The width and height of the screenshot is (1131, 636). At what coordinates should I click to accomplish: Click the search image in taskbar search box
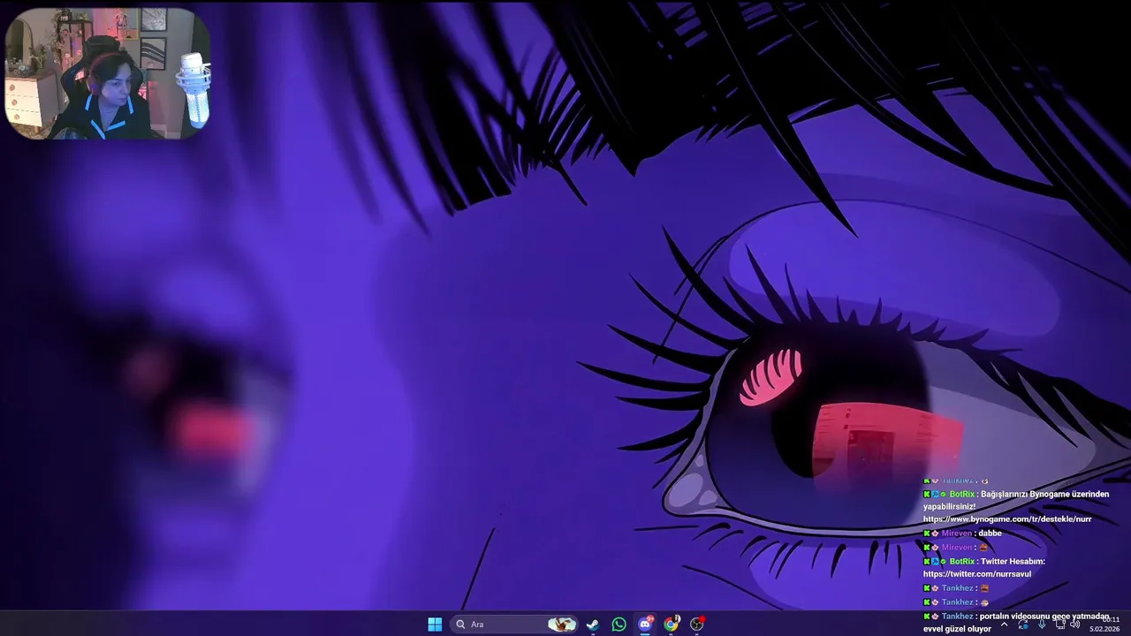tap(562, 625)
